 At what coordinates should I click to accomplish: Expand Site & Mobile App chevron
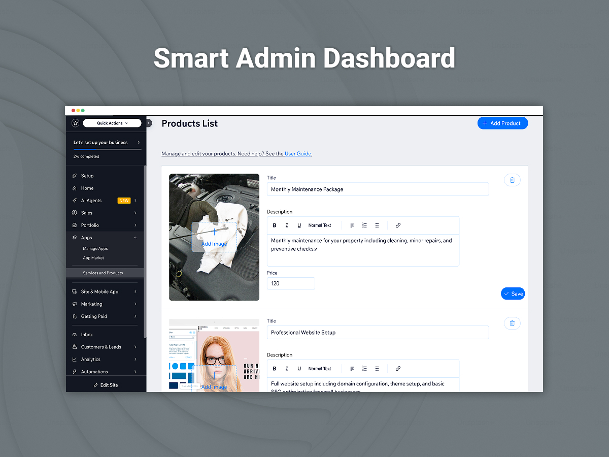pyautogui.click(x=136, y=291)
